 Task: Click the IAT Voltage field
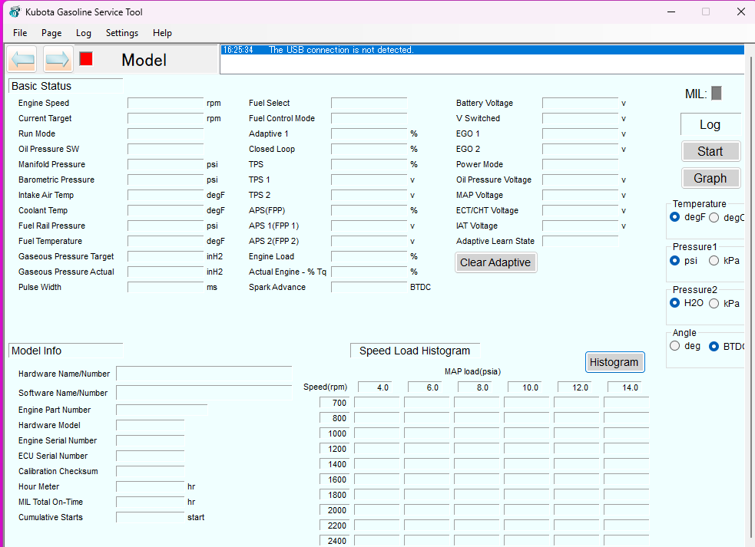580,226
